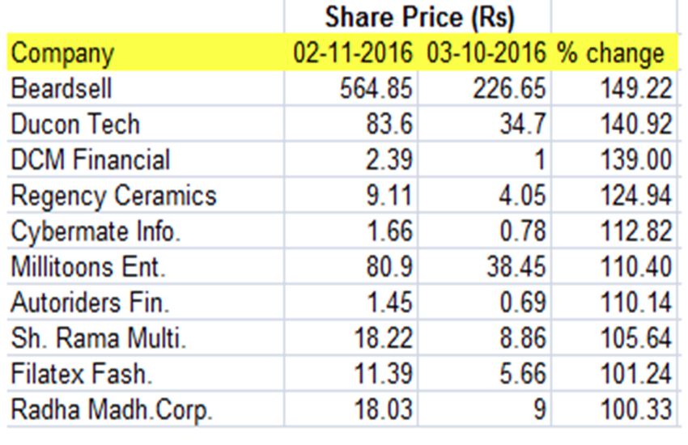Click the Company header cell

pos(63,54)
